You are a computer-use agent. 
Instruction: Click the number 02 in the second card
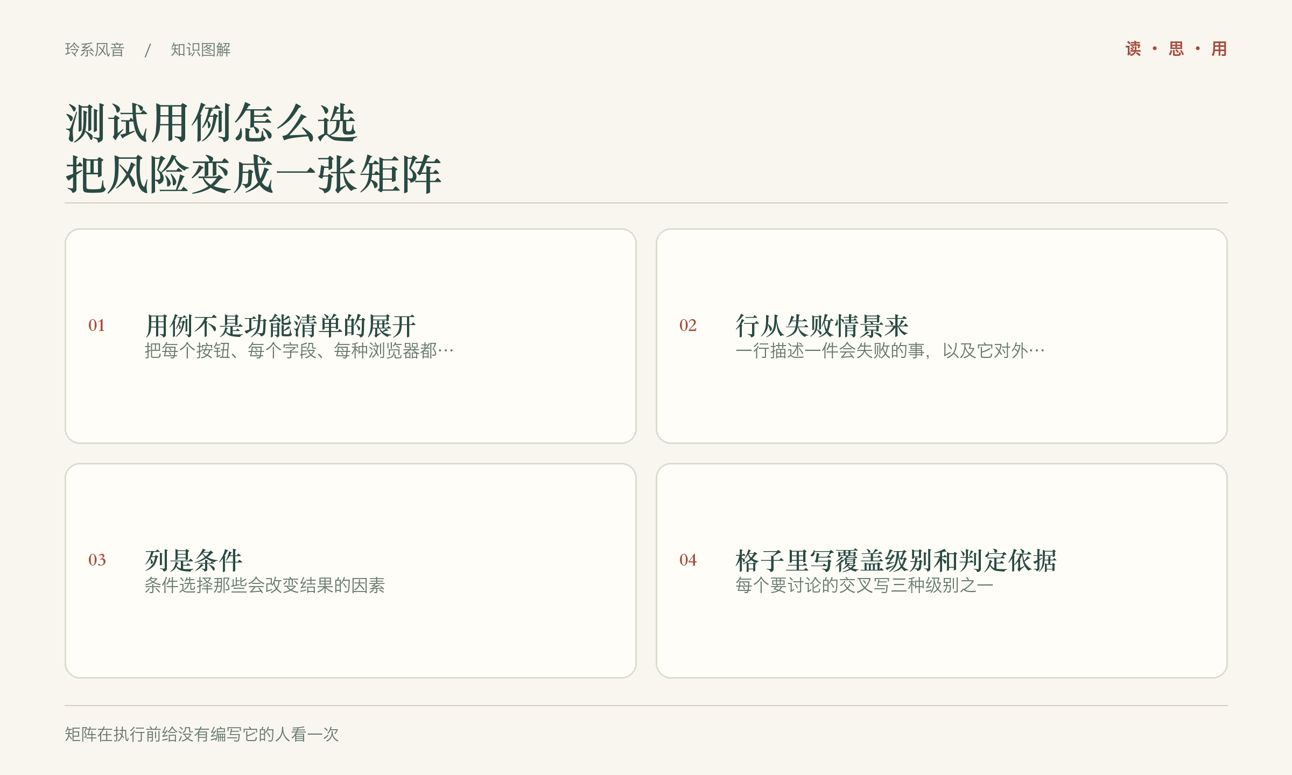[688, 326]
